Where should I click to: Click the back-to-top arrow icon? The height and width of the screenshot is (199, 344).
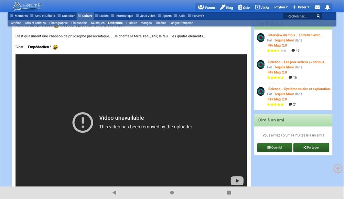(337, 168)
